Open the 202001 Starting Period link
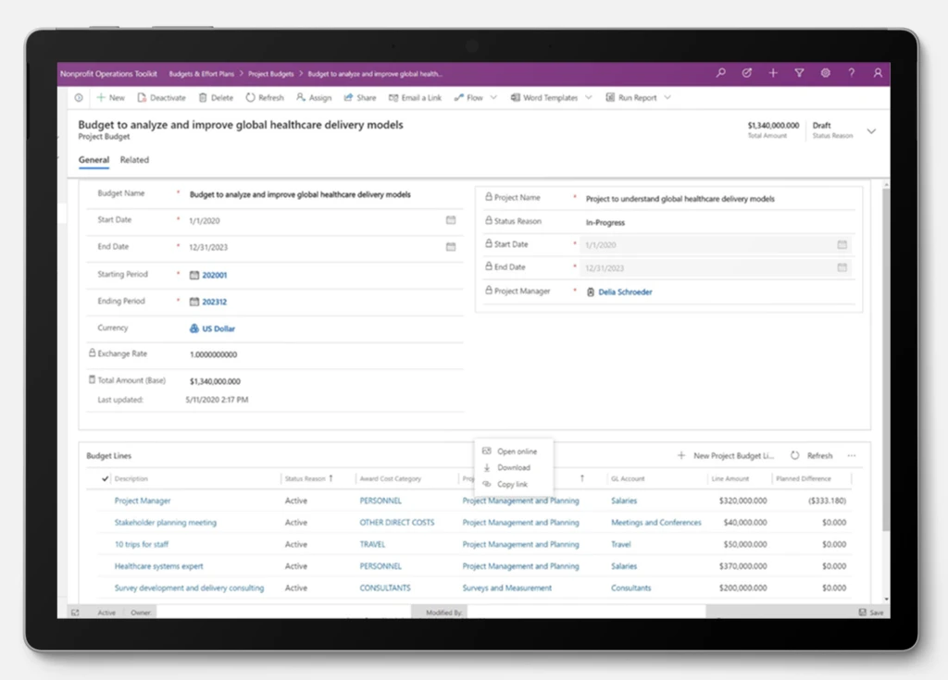This screenshot has height=680, width=948. pyautogui.click(x=214, y=274)
